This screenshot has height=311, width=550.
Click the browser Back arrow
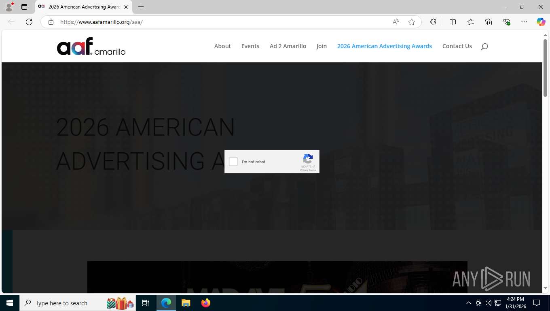[x=11, y=22]
